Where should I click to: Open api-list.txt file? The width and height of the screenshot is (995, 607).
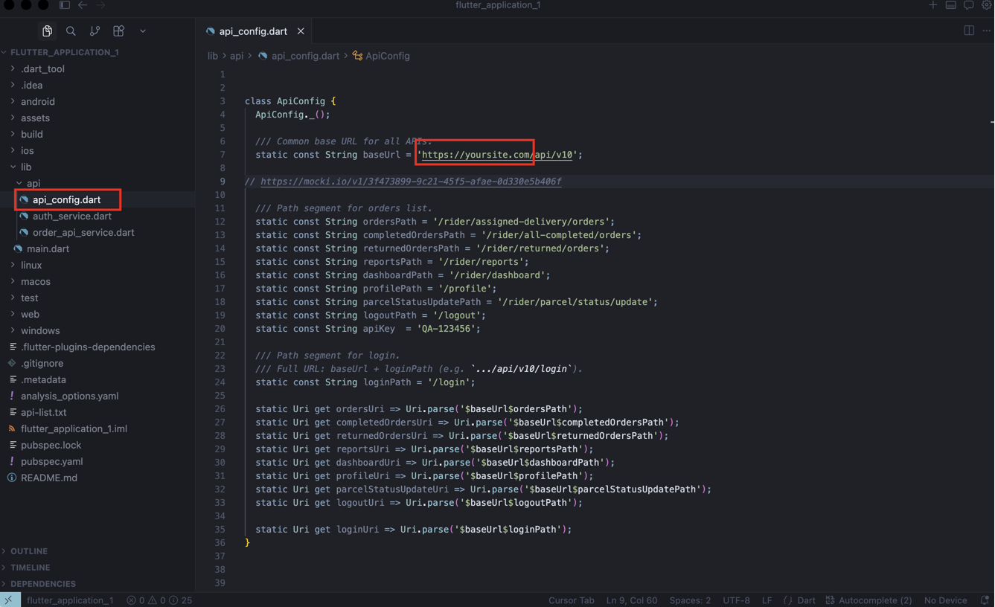43,412
